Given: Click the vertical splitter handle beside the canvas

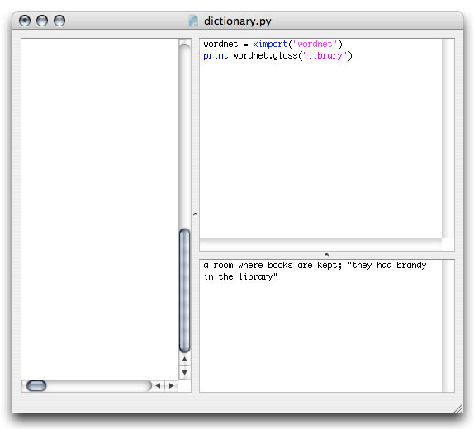Looking at the screenshot, I should 195,214.
